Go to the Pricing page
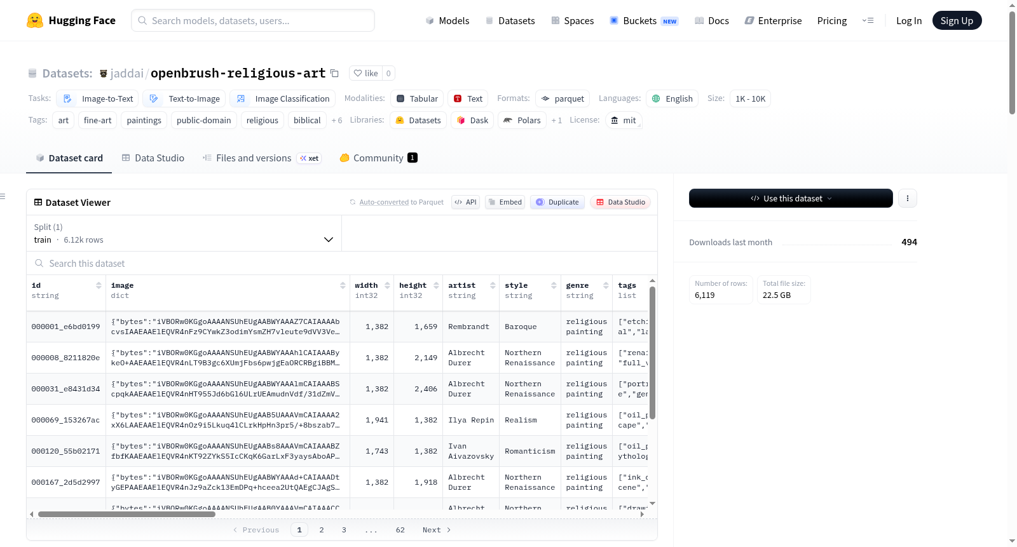Viewport: 1017px width, 547px height. click(x=832, y=21)
